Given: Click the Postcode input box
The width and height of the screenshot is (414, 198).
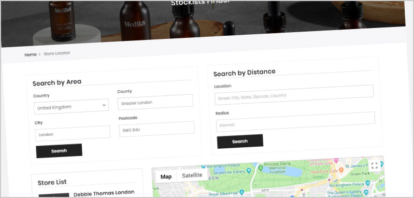Looking at the screenshot, I should pos(156,129).
